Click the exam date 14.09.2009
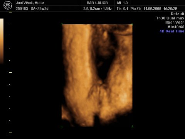This screenshot has width=185, height=139. click(x=152, y=8)
